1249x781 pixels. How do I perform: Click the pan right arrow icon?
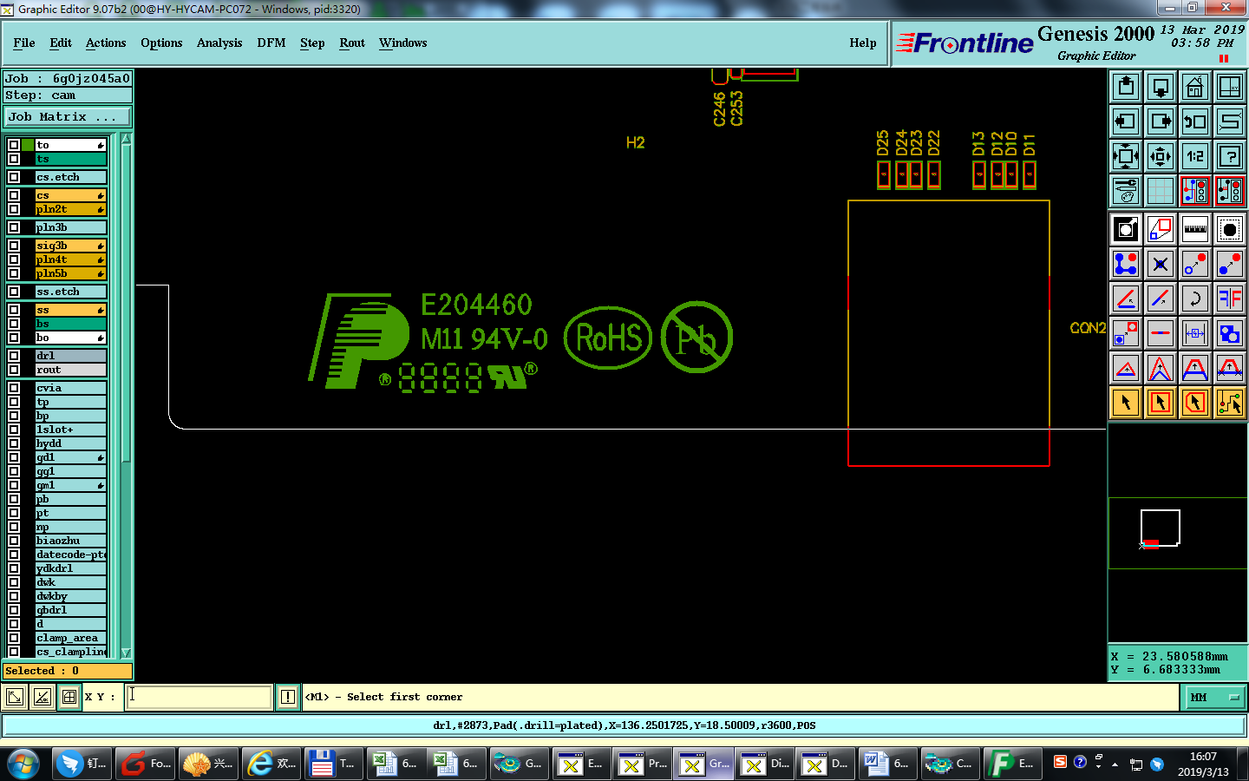[1161, 121]
